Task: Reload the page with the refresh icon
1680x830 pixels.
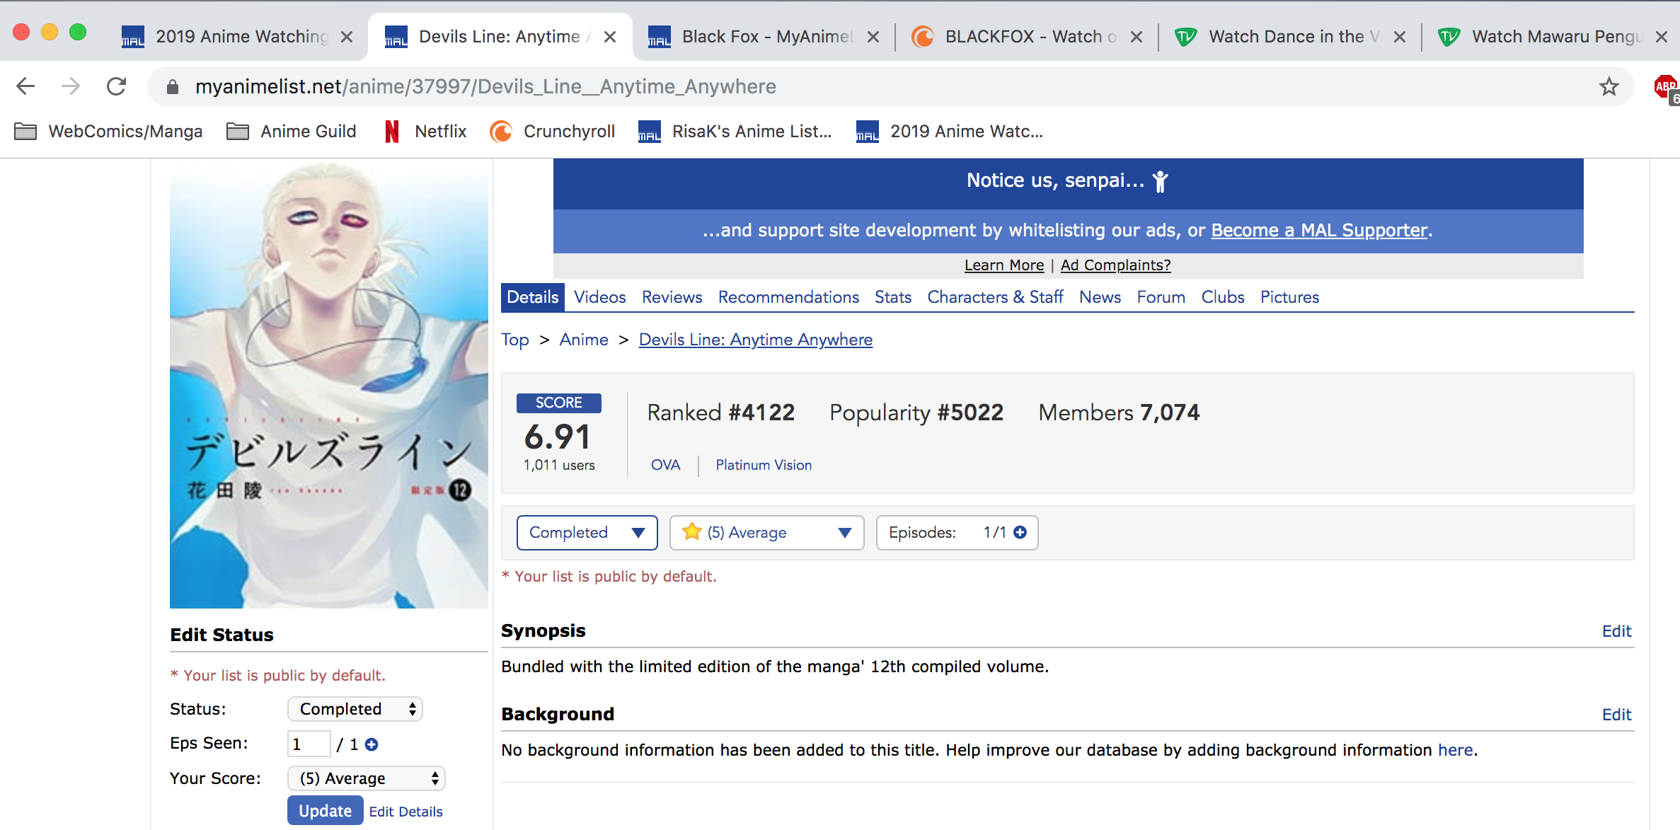Action: pyautogui.click(x=116, y=86)
